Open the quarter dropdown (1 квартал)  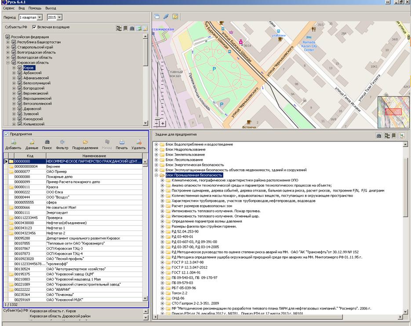(x=40, y=17)
